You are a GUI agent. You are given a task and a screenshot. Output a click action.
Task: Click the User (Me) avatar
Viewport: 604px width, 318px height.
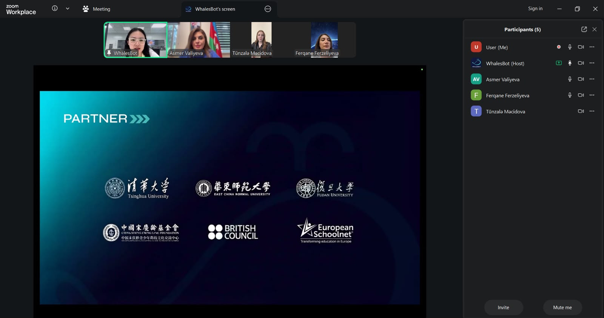tap(476, 47)
